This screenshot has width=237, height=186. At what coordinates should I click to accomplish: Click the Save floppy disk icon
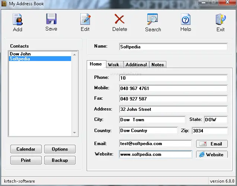51,19
